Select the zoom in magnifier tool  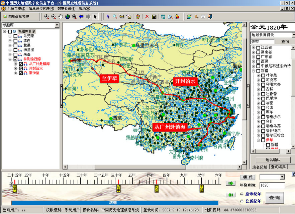pos(47,17)
